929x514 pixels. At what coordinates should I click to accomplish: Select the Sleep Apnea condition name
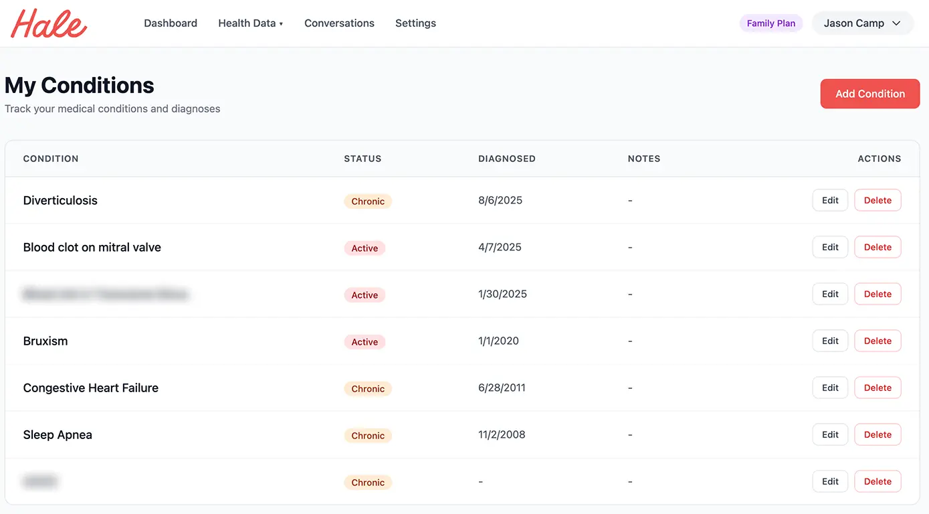[58, 434]
